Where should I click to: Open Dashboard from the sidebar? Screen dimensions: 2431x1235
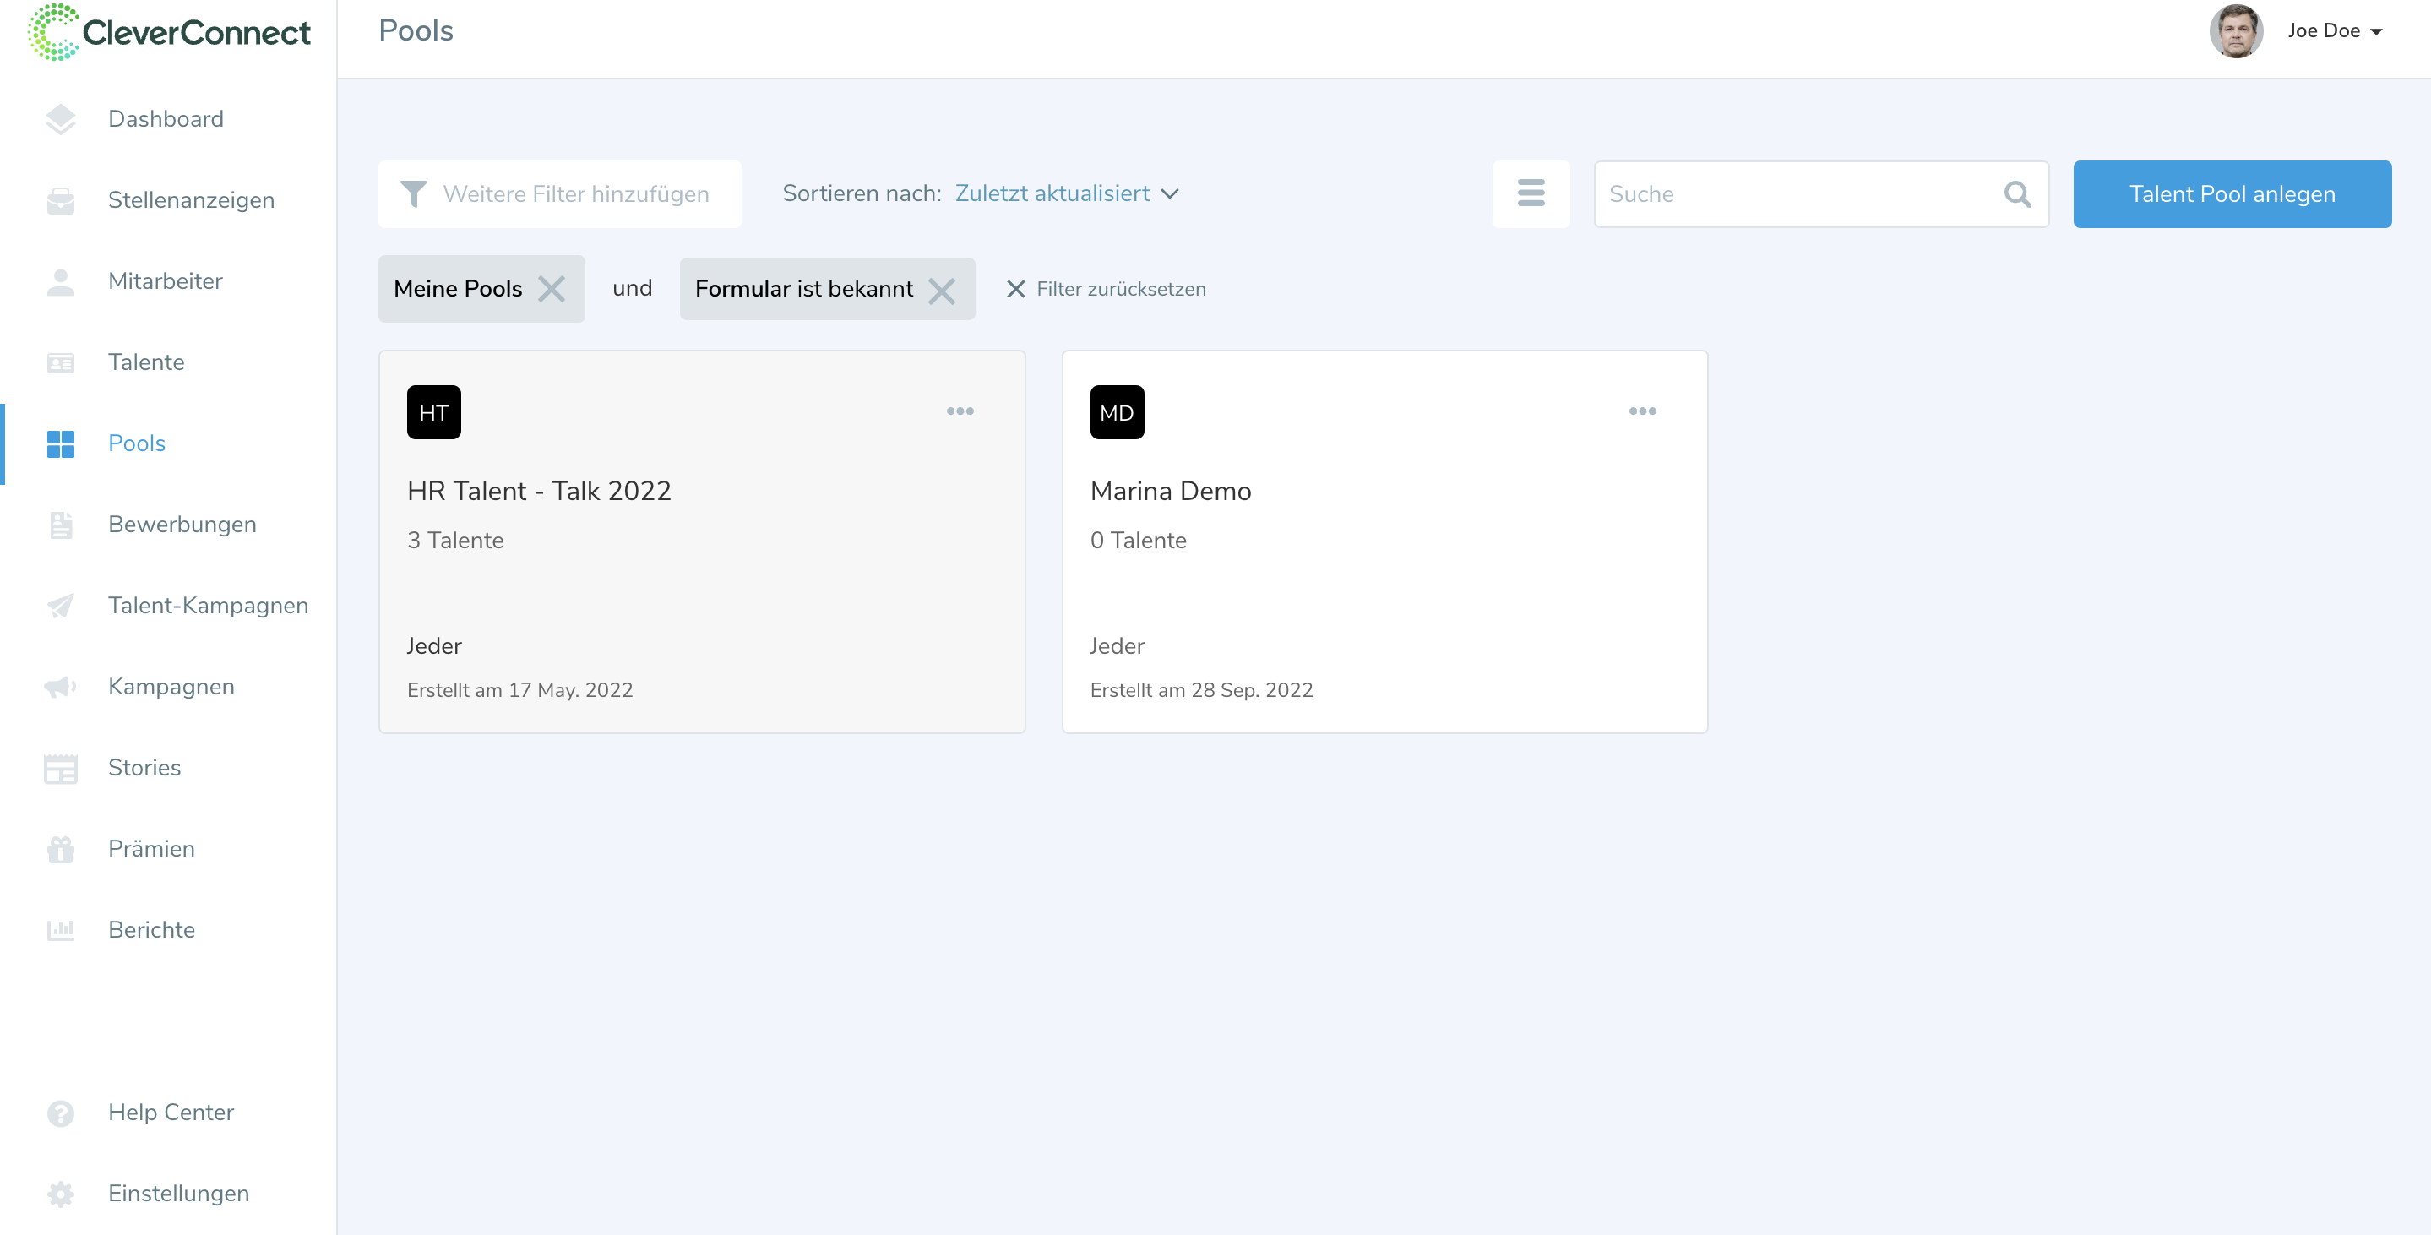click(x=166, y=119)
